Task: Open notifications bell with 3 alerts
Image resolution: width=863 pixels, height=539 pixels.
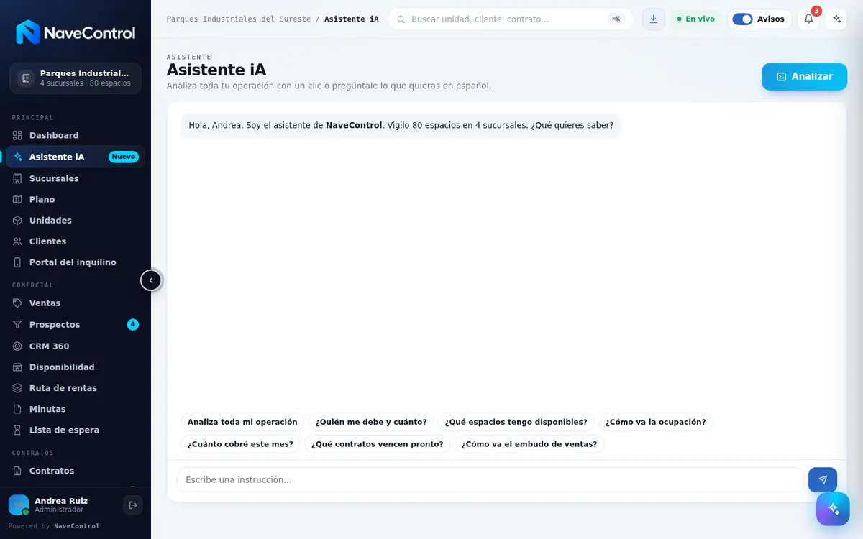Action: tap(808, 19)
